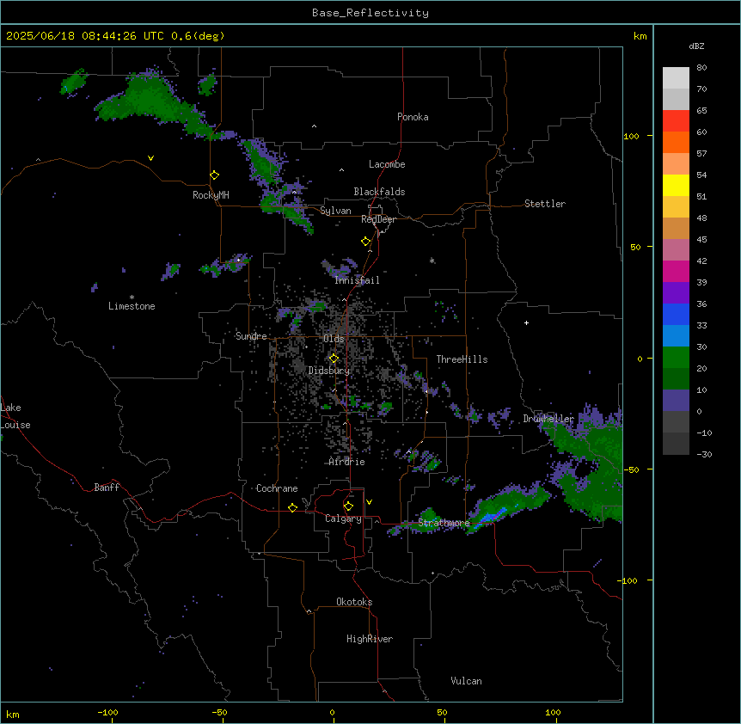Click the -30 value on the dBZ legend
Viewport: 741px width, 724px height.
[704, 454]
